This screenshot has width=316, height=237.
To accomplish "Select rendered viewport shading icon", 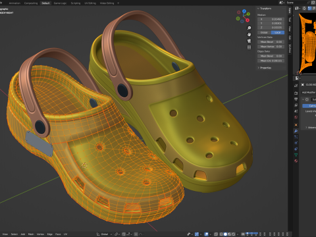I will point(234,234).
